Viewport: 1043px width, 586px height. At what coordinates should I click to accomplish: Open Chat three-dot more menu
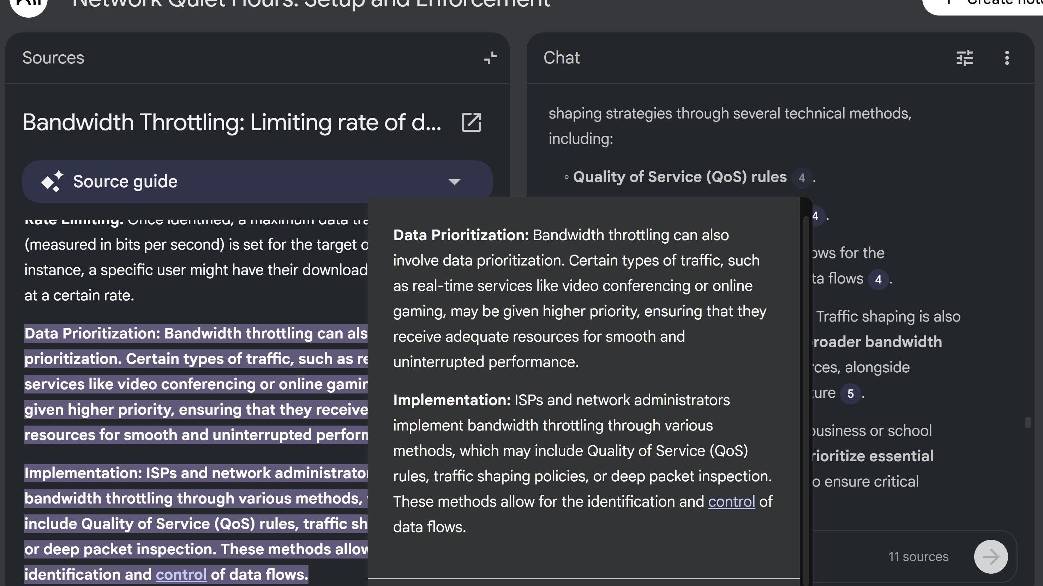(1007, 58)
